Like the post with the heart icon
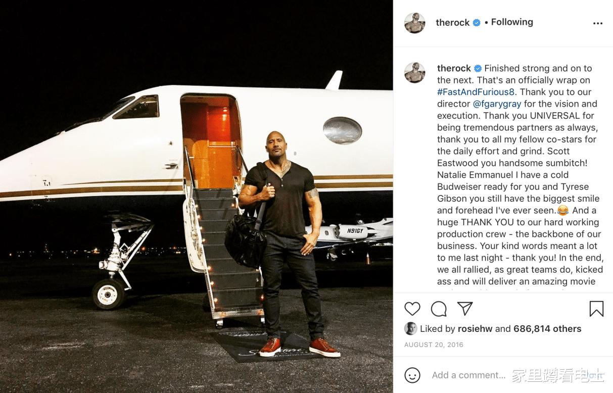Screen dimensions: 613x393 [412, 309]
